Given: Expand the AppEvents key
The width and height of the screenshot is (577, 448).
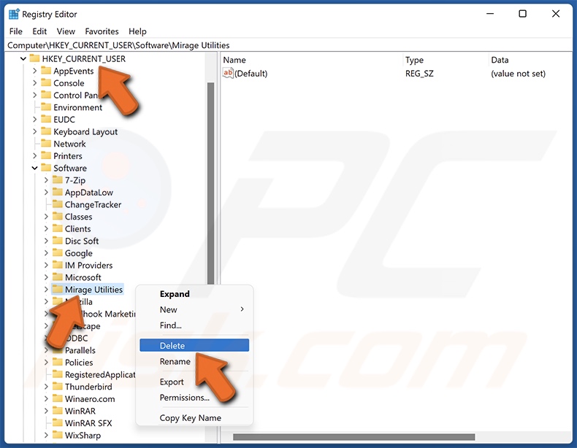Looking at the screenshot, I should coord(34,71).
